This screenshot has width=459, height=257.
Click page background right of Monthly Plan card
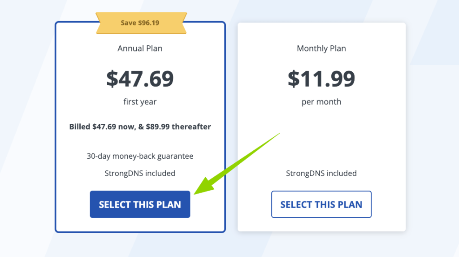click(433, 135)
